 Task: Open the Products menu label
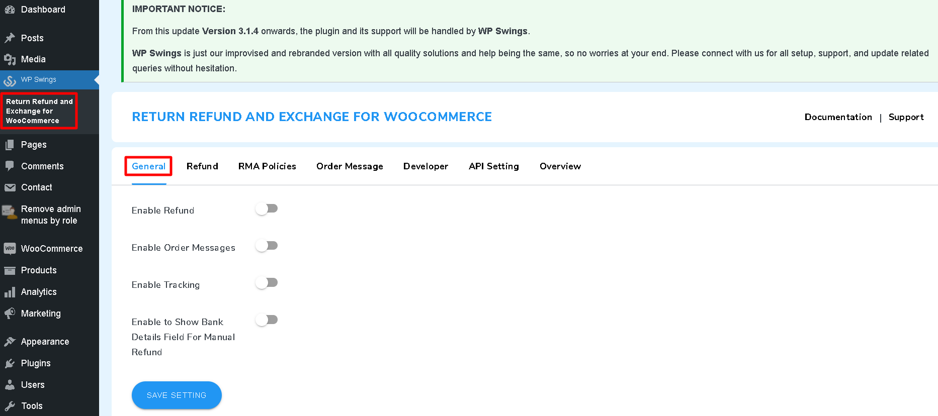[39, 270]
